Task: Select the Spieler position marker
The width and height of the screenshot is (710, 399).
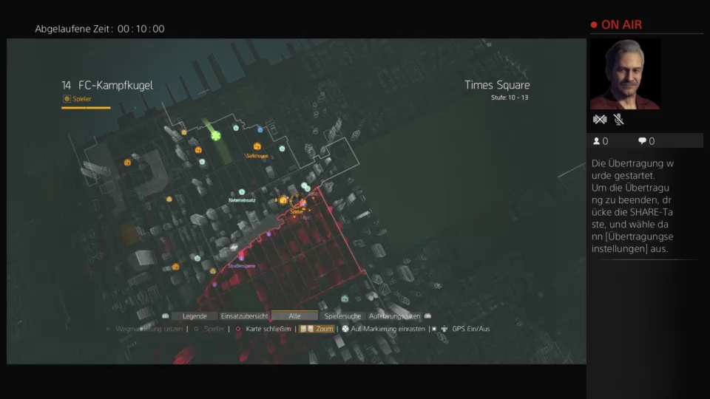Action: point(297,202)
